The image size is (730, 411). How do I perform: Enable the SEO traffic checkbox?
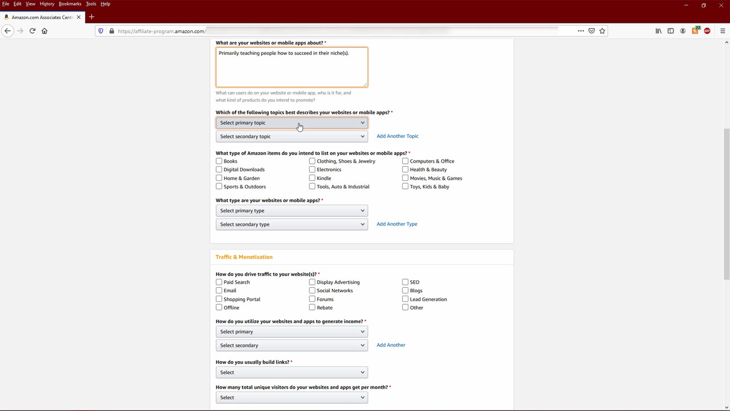coord(405,282)
